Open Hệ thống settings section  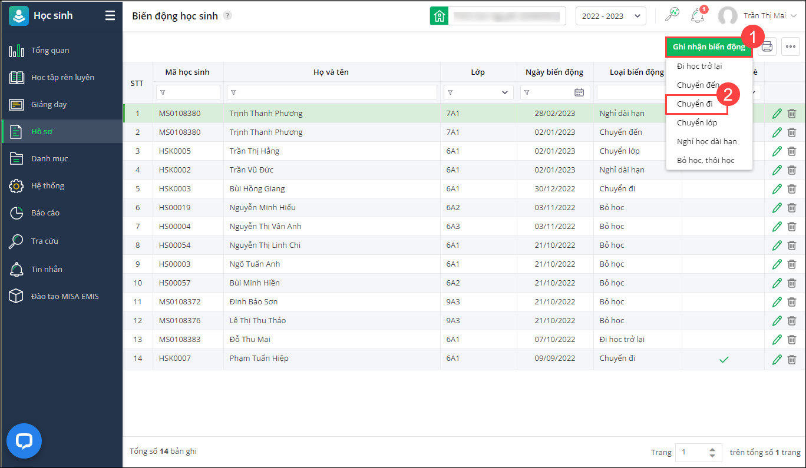point(61,186)
